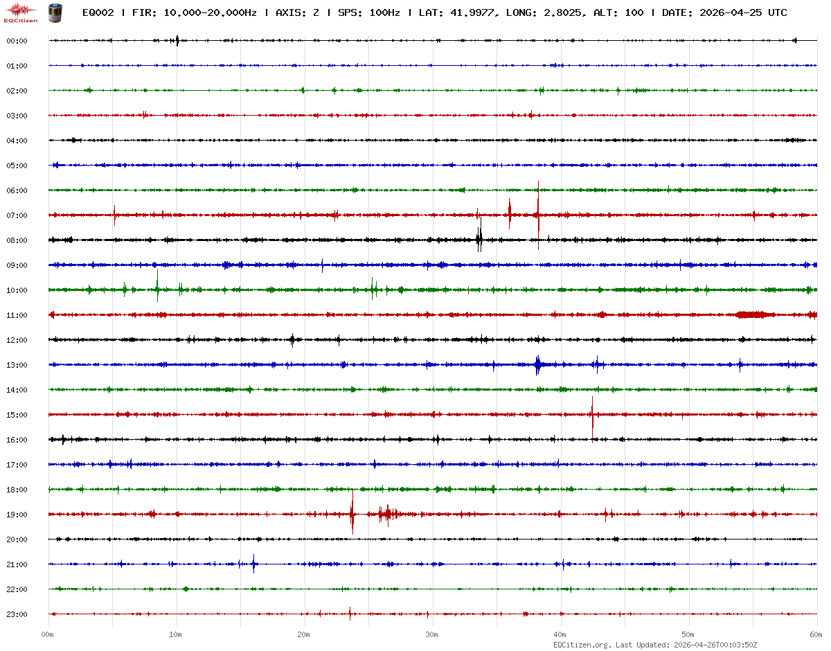Click the EQCitizen logo icon
The width and height of the screenshot is (831, 651).
point(21,12)
